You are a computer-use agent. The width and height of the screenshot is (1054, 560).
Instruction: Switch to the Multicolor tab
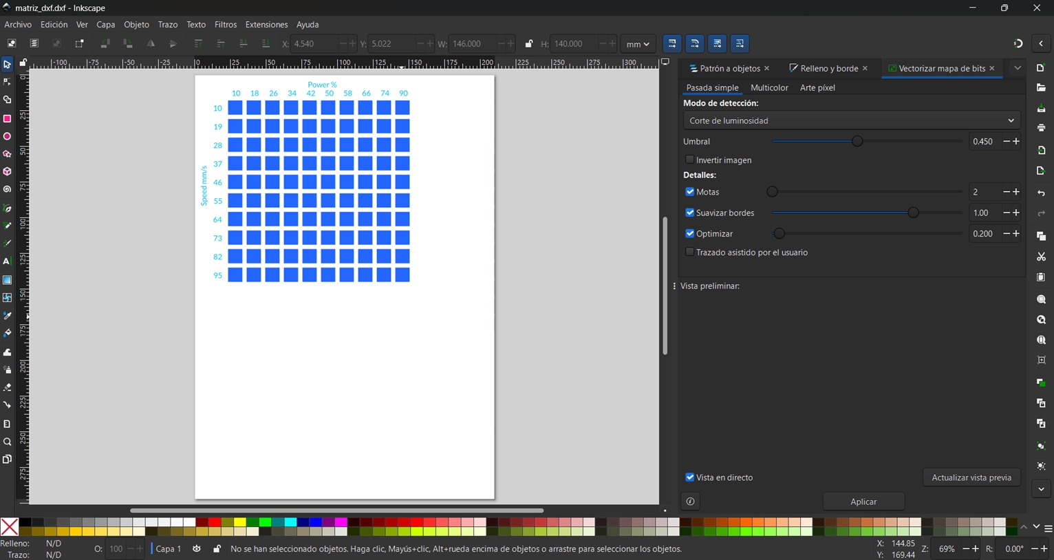[768, 88]
